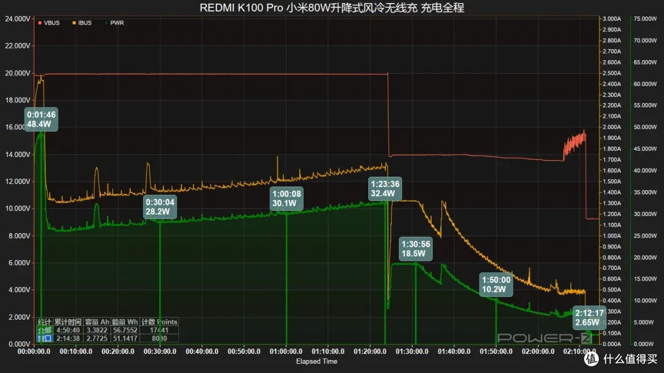Select the 0:30:04 28.2W data marker
Image resolution: width=664 pixels, height=373 pixels.
160,207
